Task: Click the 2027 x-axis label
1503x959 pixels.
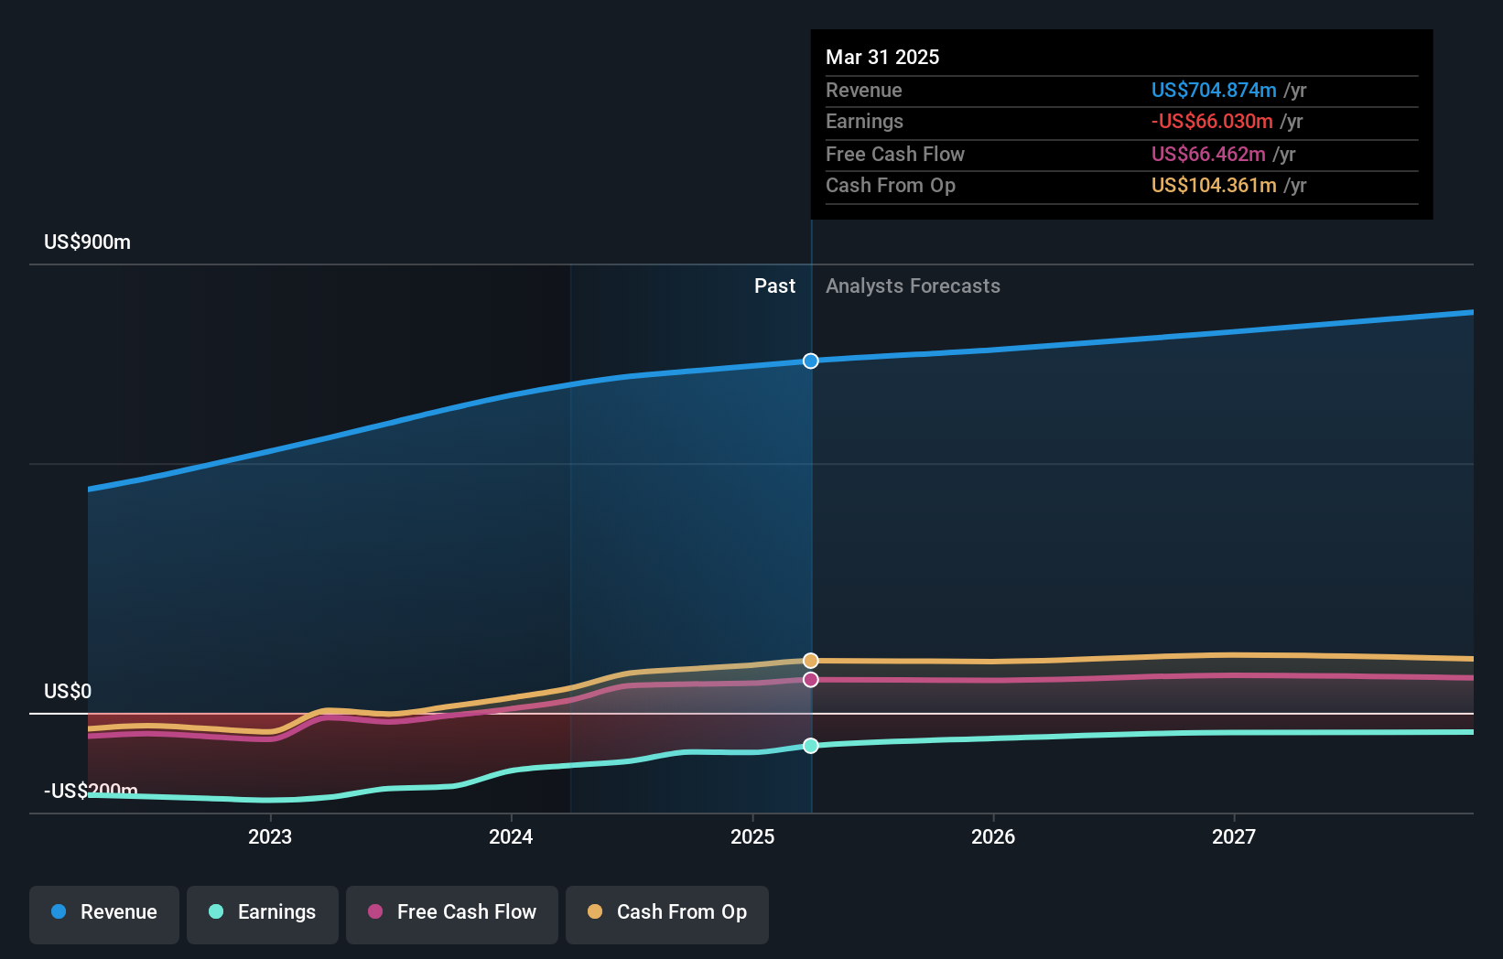Action: coord(1234,836)
